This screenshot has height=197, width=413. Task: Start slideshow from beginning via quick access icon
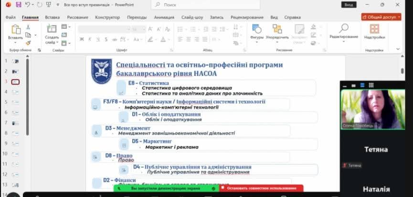[49, 5]
